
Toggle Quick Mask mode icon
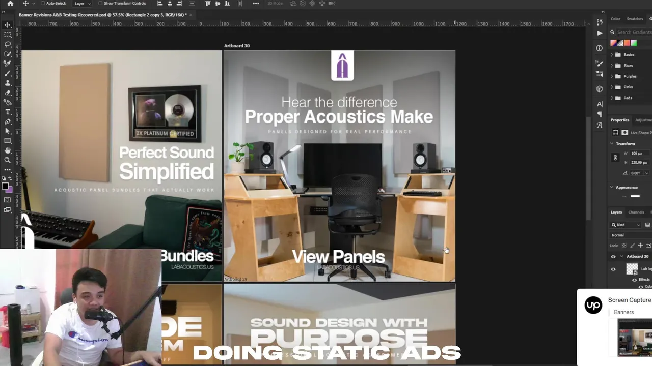pyautogui.click(x=8, y=200)
